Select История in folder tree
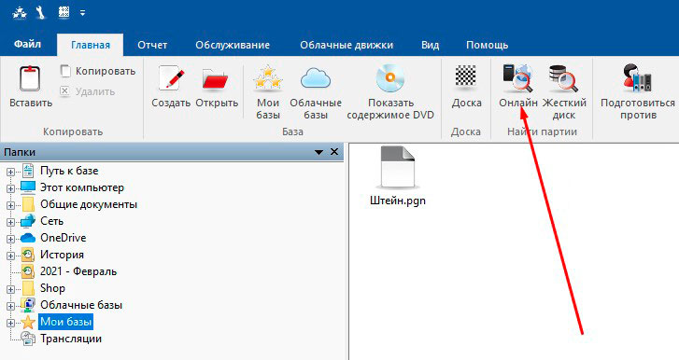The height and width of the screenshot is (360, 679). pos(62,255)
